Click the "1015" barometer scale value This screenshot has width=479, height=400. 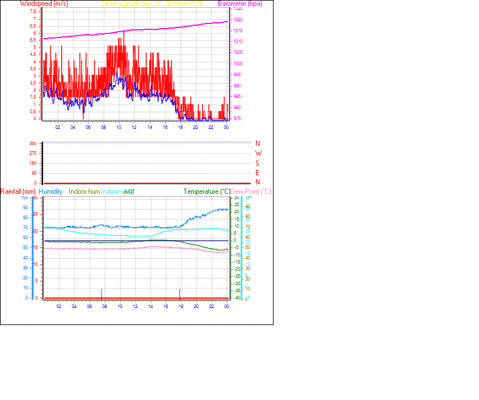238,30
